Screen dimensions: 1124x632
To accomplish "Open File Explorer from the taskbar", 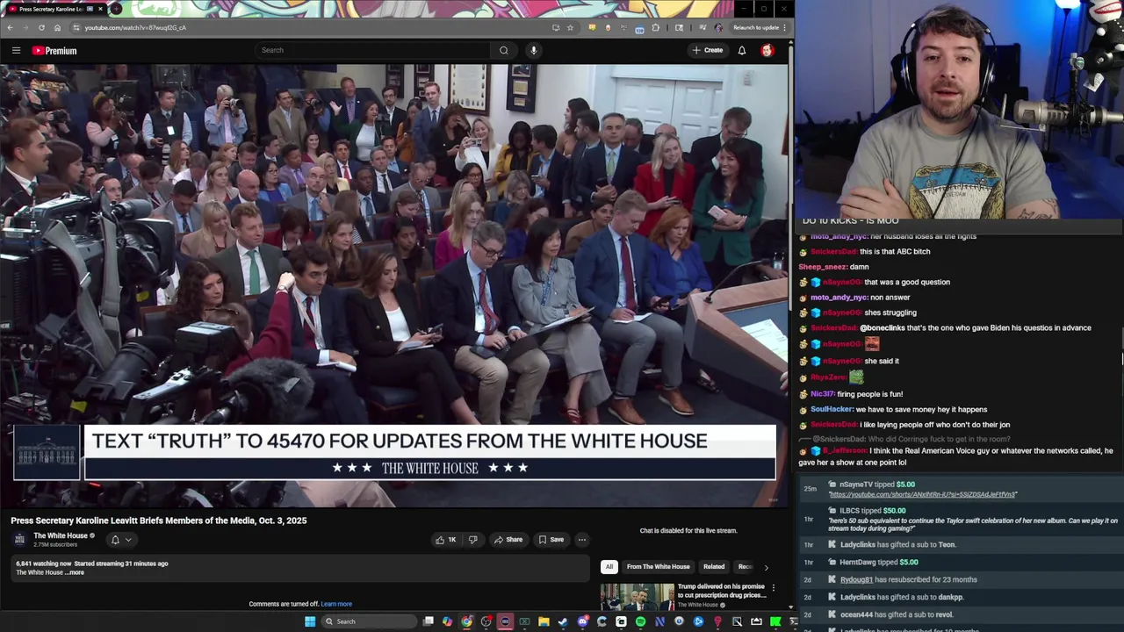I will click(544, 621).
